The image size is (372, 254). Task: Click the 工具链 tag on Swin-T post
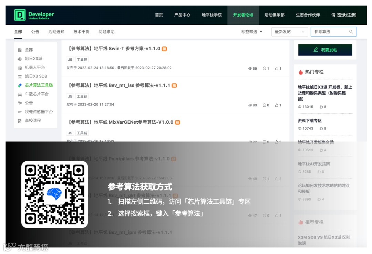tap(82, 60)
